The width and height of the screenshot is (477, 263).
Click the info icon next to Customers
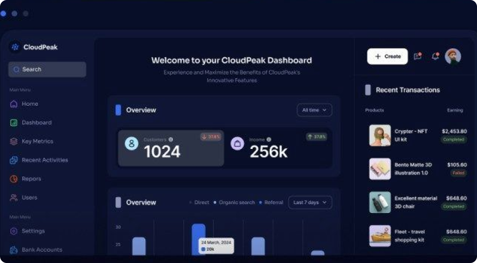pos(171,139)
